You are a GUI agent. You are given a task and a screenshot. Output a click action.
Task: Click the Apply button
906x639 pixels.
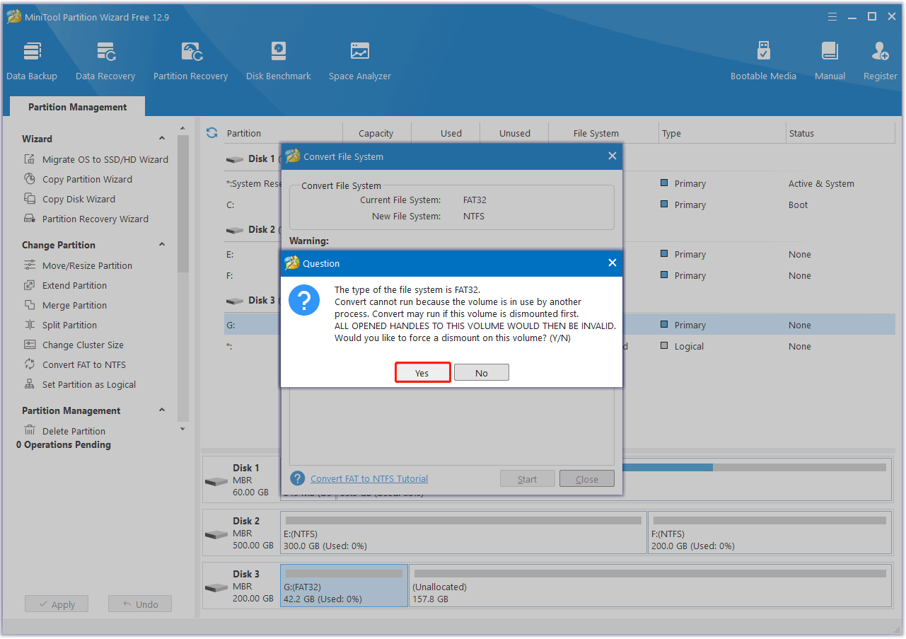click(x=57, y=604)
